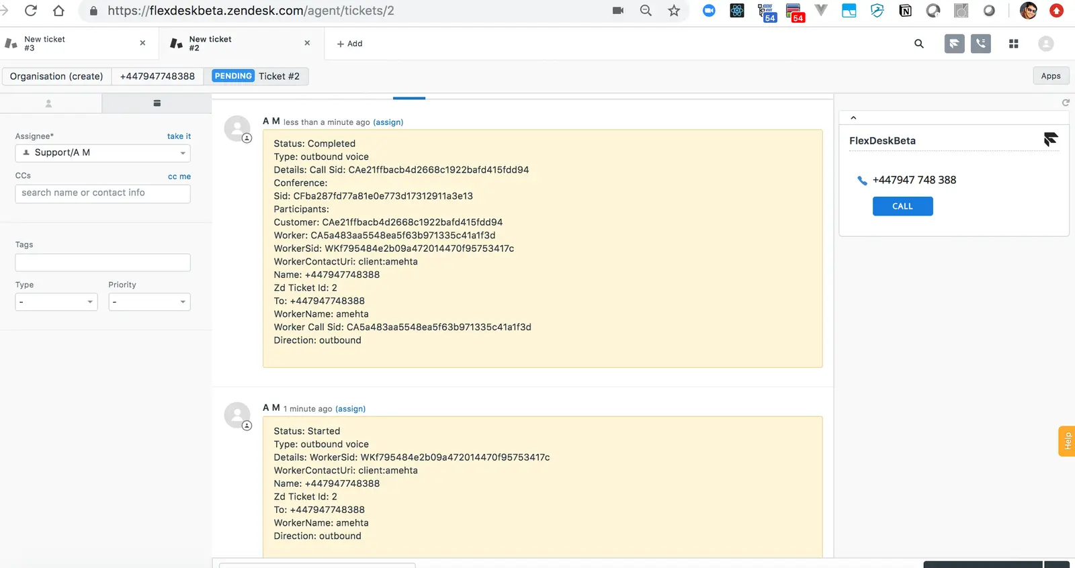Viewport: 1075px width, 568px height.
Task: Bookmark this page with the star
Action: click(x=674, y=10)
